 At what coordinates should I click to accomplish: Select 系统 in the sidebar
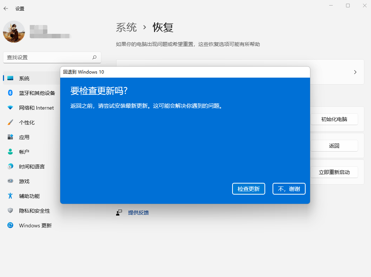10,78
